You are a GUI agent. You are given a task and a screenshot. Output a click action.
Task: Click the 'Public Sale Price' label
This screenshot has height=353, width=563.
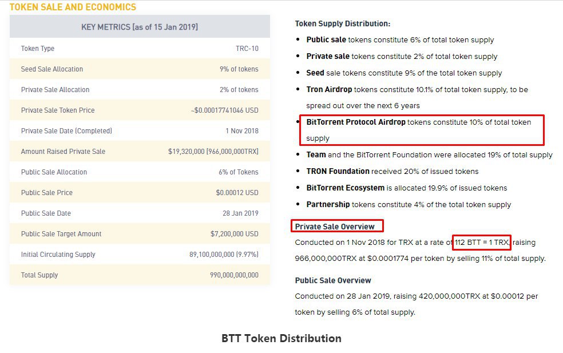(x=47, y=192)
